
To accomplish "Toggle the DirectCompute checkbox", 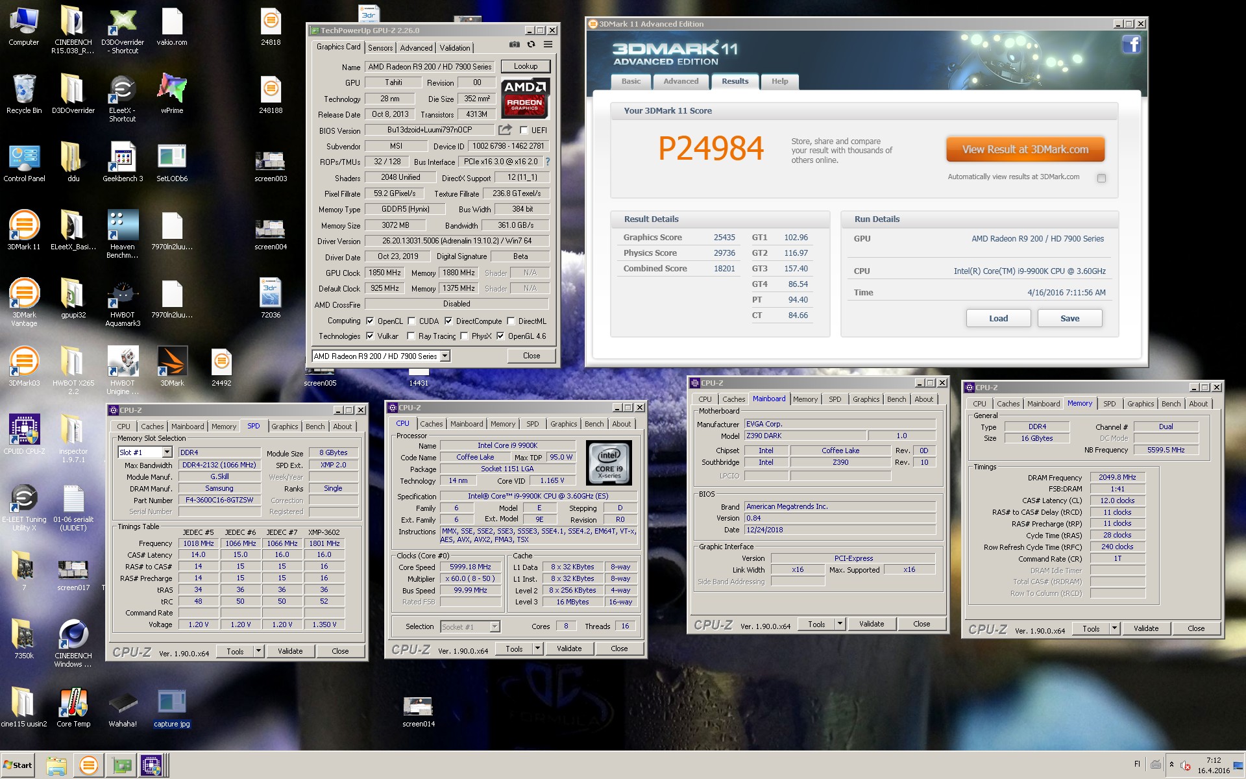I will [448, 321].
